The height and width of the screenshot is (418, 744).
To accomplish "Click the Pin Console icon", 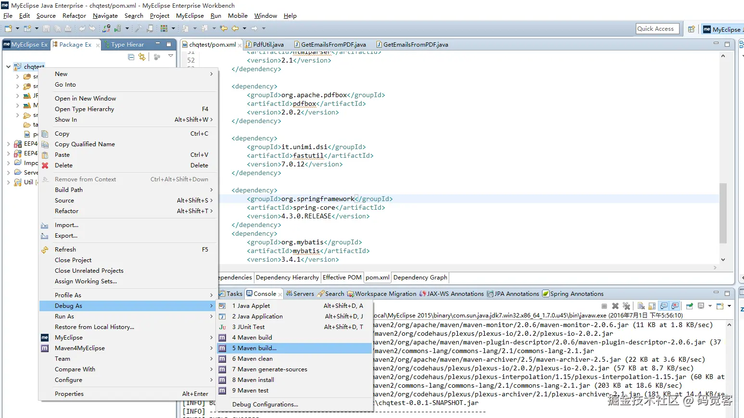I will [x=690, y=306].
